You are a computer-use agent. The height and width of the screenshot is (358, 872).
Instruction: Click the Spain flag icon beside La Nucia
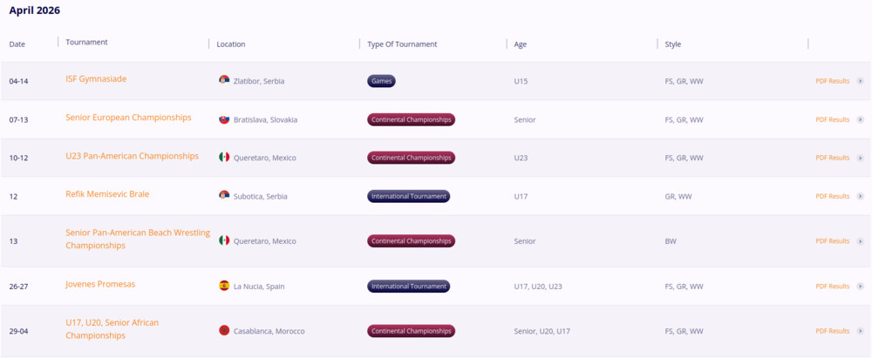224,286
